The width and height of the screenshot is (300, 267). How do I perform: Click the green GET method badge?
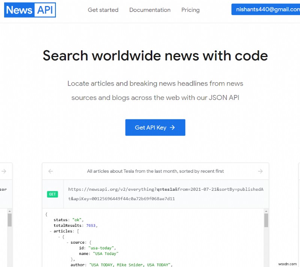click(x=52, y=194)
